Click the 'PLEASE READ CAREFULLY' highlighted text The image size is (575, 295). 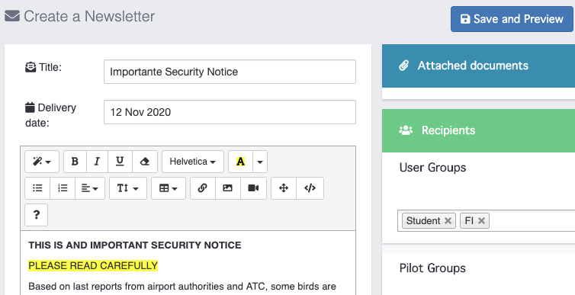[93, 266]
